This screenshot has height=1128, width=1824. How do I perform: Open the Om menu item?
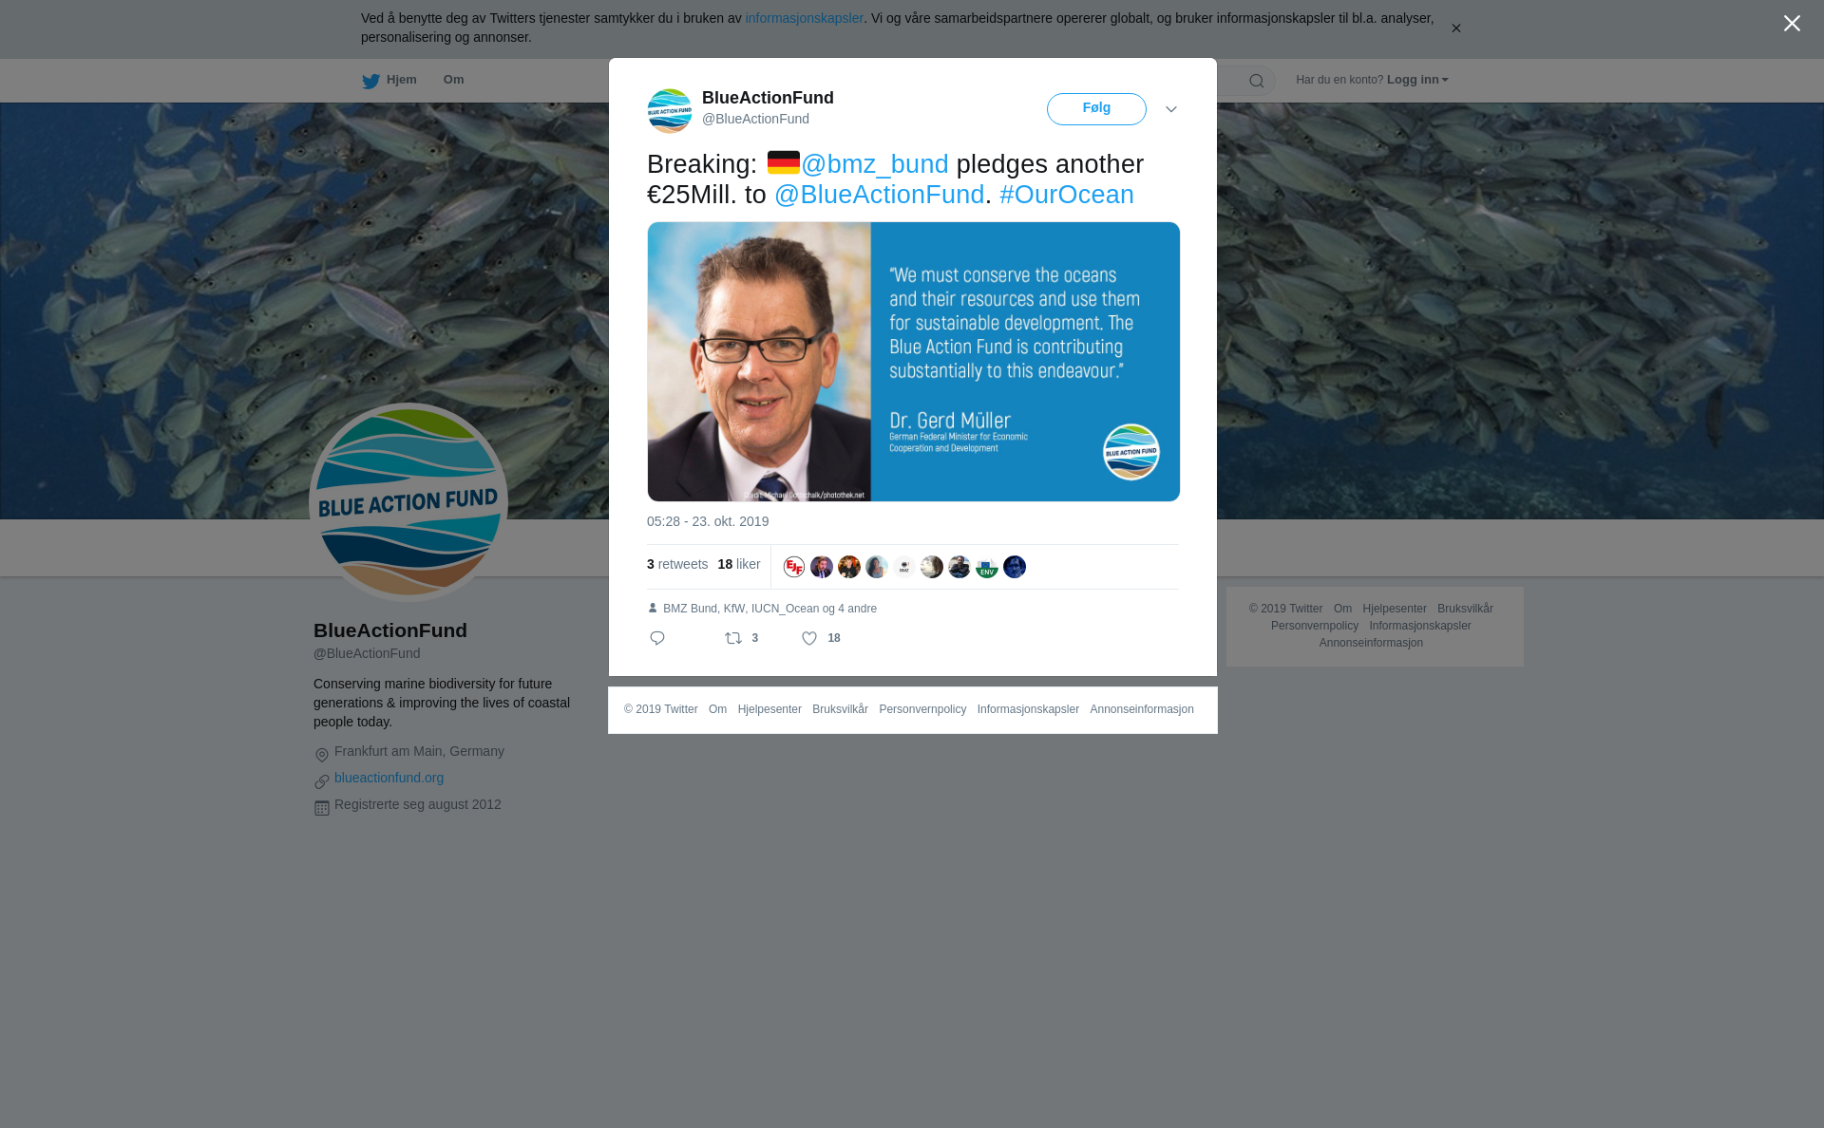point(453,80)
